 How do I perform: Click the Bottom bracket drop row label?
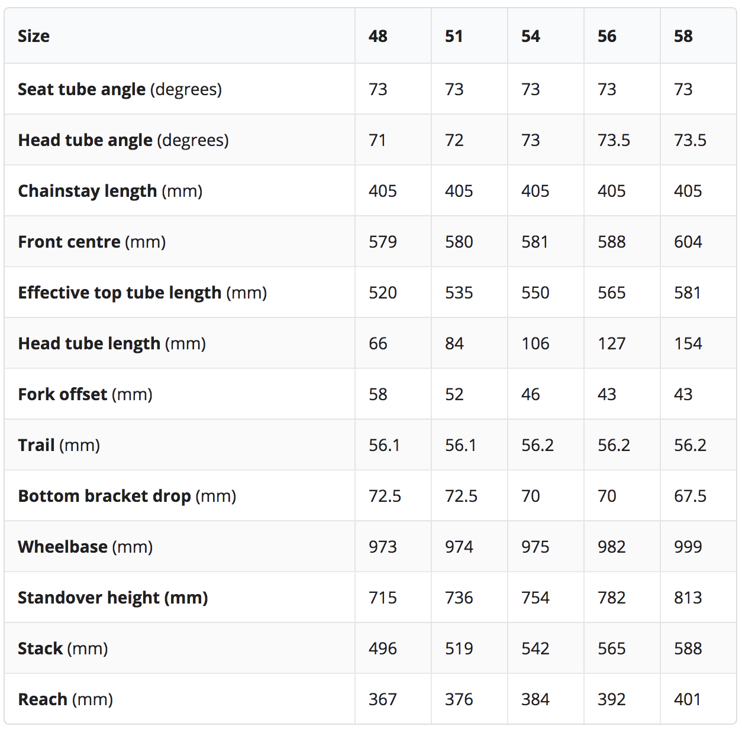[127, 496]
